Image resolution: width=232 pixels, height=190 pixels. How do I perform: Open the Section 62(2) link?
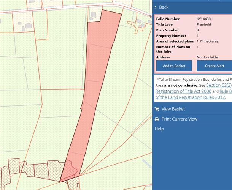pos(218,85)
